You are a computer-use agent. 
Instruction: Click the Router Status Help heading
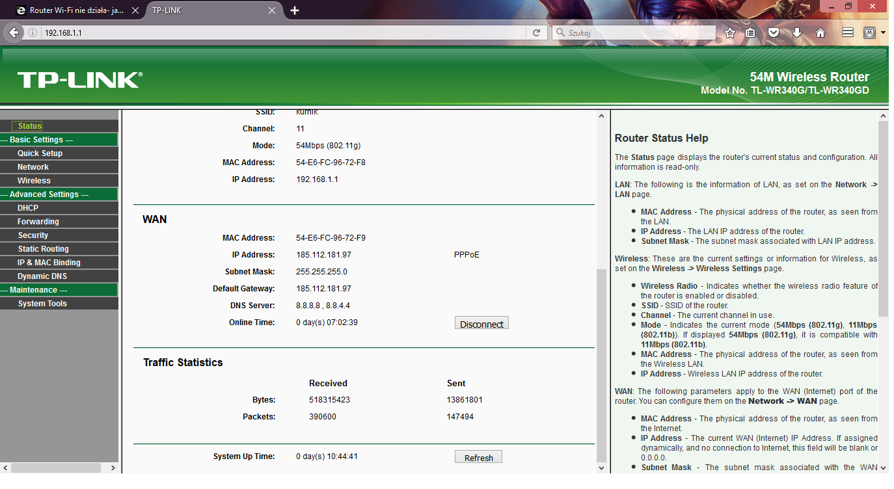(x=661, y=139)
